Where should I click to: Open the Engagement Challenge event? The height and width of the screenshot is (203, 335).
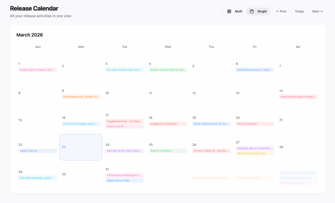pos(168,124)
